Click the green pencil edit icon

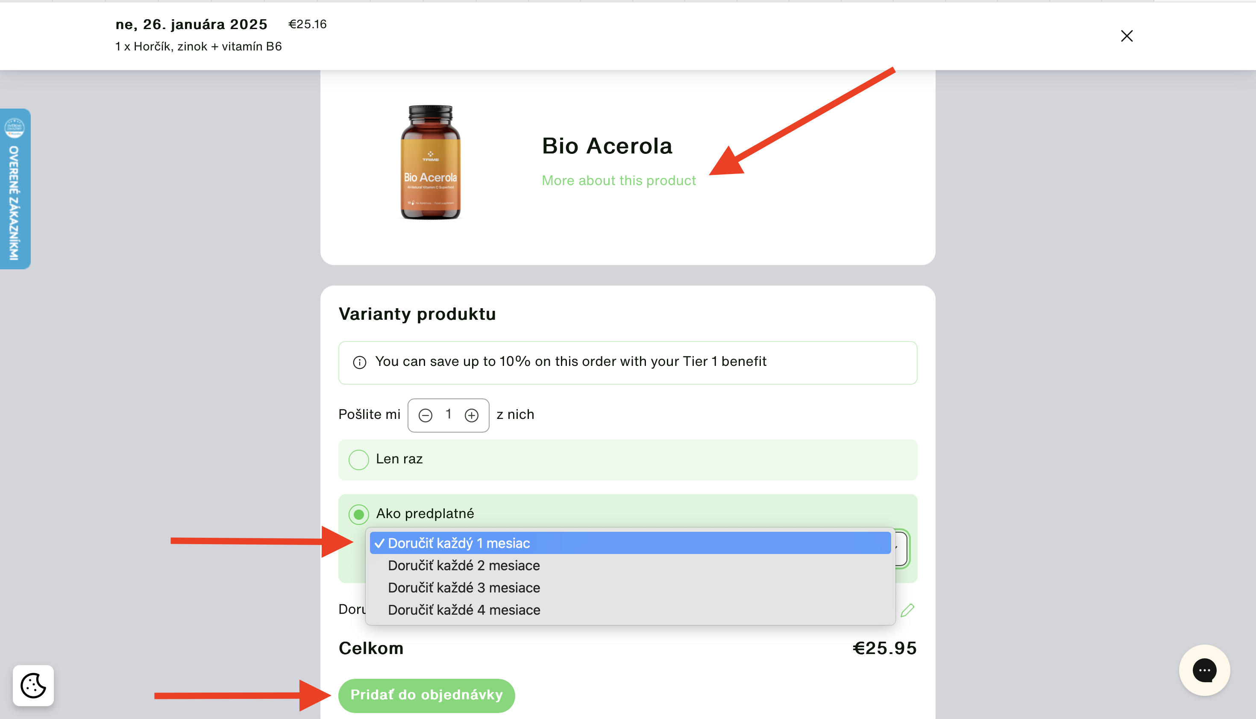[907, 610]
